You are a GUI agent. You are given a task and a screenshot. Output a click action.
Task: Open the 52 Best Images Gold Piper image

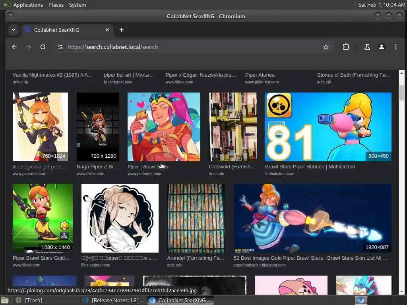(x=312, y=218)
